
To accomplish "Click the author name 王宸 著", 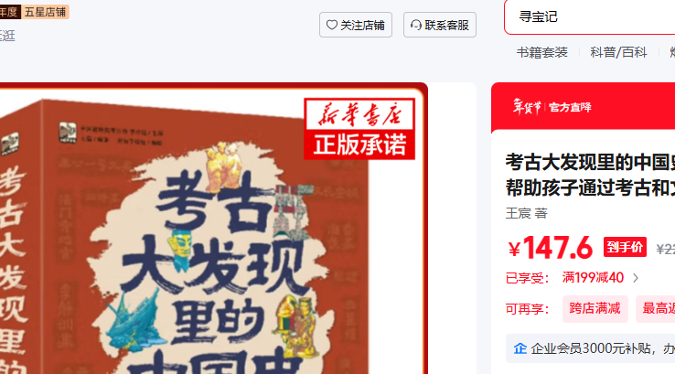I will tap(526, 213).
